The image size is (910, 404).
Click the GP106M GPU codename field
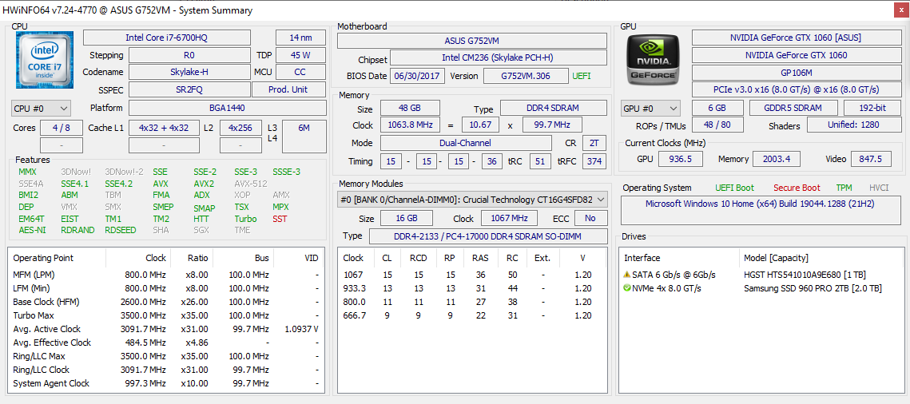tap(795, 73)
